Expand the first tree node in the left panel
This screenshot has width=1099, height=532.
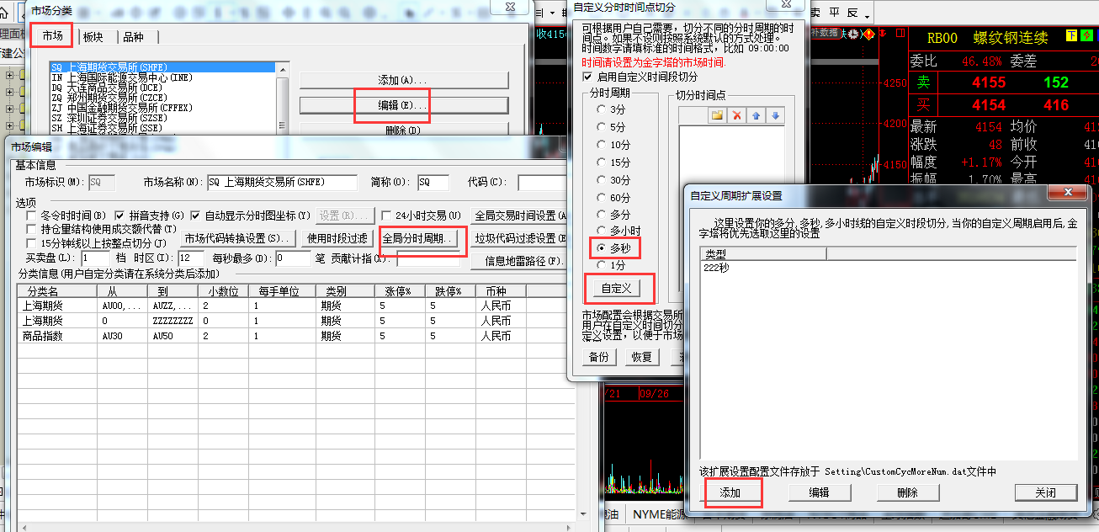pyautogui.click(x=10, y=75)
